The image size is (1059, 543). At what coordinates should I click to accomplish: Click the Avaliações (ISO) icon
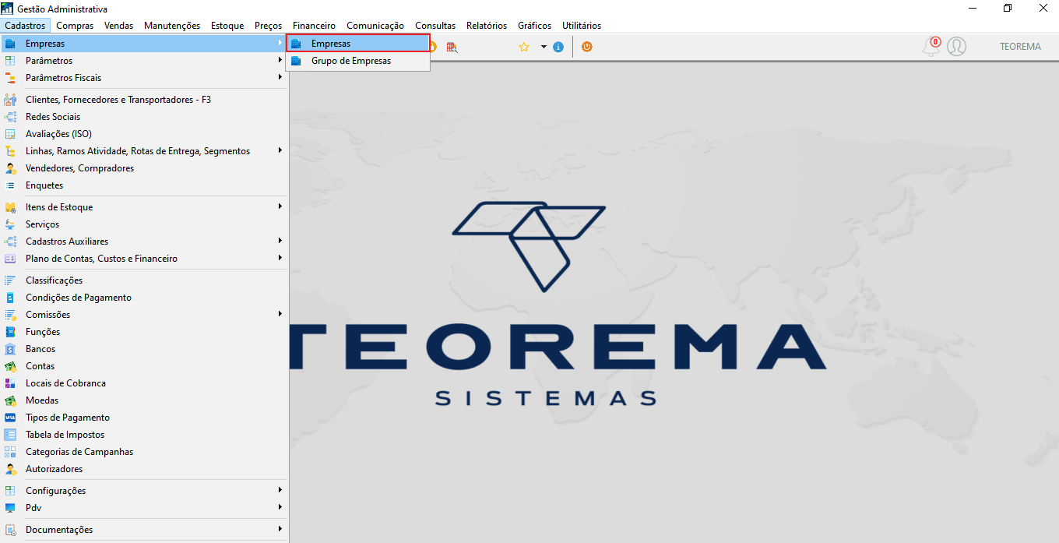pyautogui.click(x=10, y=134)
